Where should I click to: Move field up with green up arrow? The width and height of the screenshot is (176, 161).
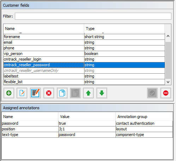[88, 93]
